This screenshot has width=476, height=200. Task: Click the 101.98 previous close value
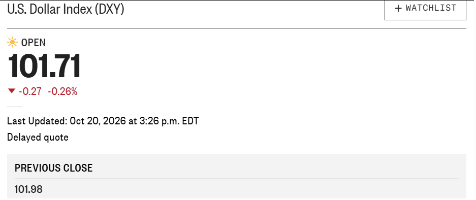pyautogui.click(x=28, y=189)
